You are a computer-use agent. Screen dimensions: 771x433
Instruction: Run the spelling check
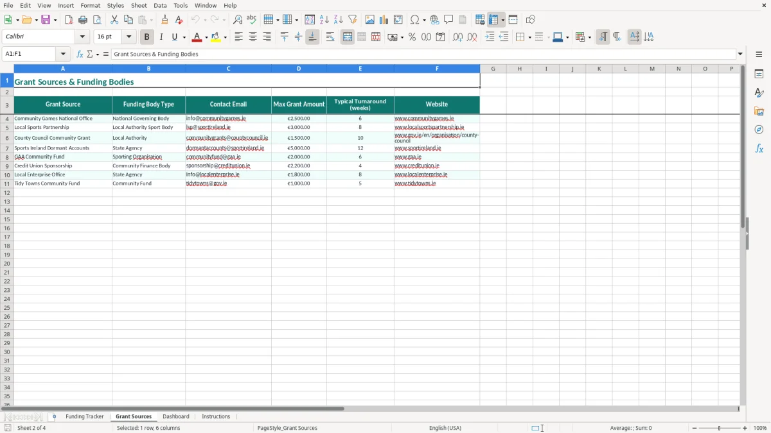point(252,20)
